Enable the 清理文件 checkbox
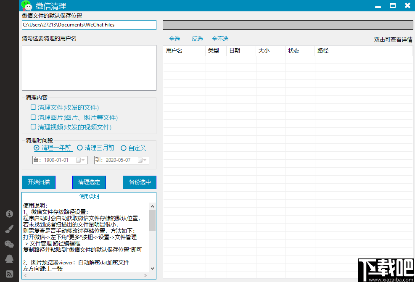The image size is (415, 282). pos(33,107)
